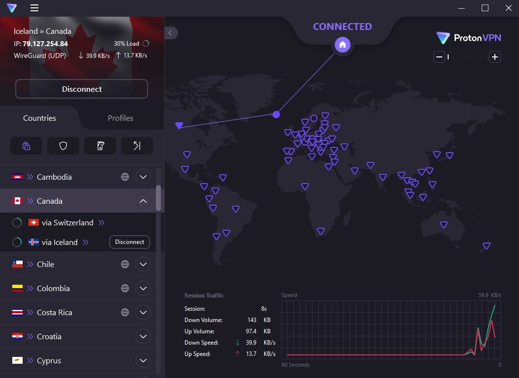Click the Iceland » Canada connection title
The height and width of the screenshot is (378, 519).
pos(42,31)
